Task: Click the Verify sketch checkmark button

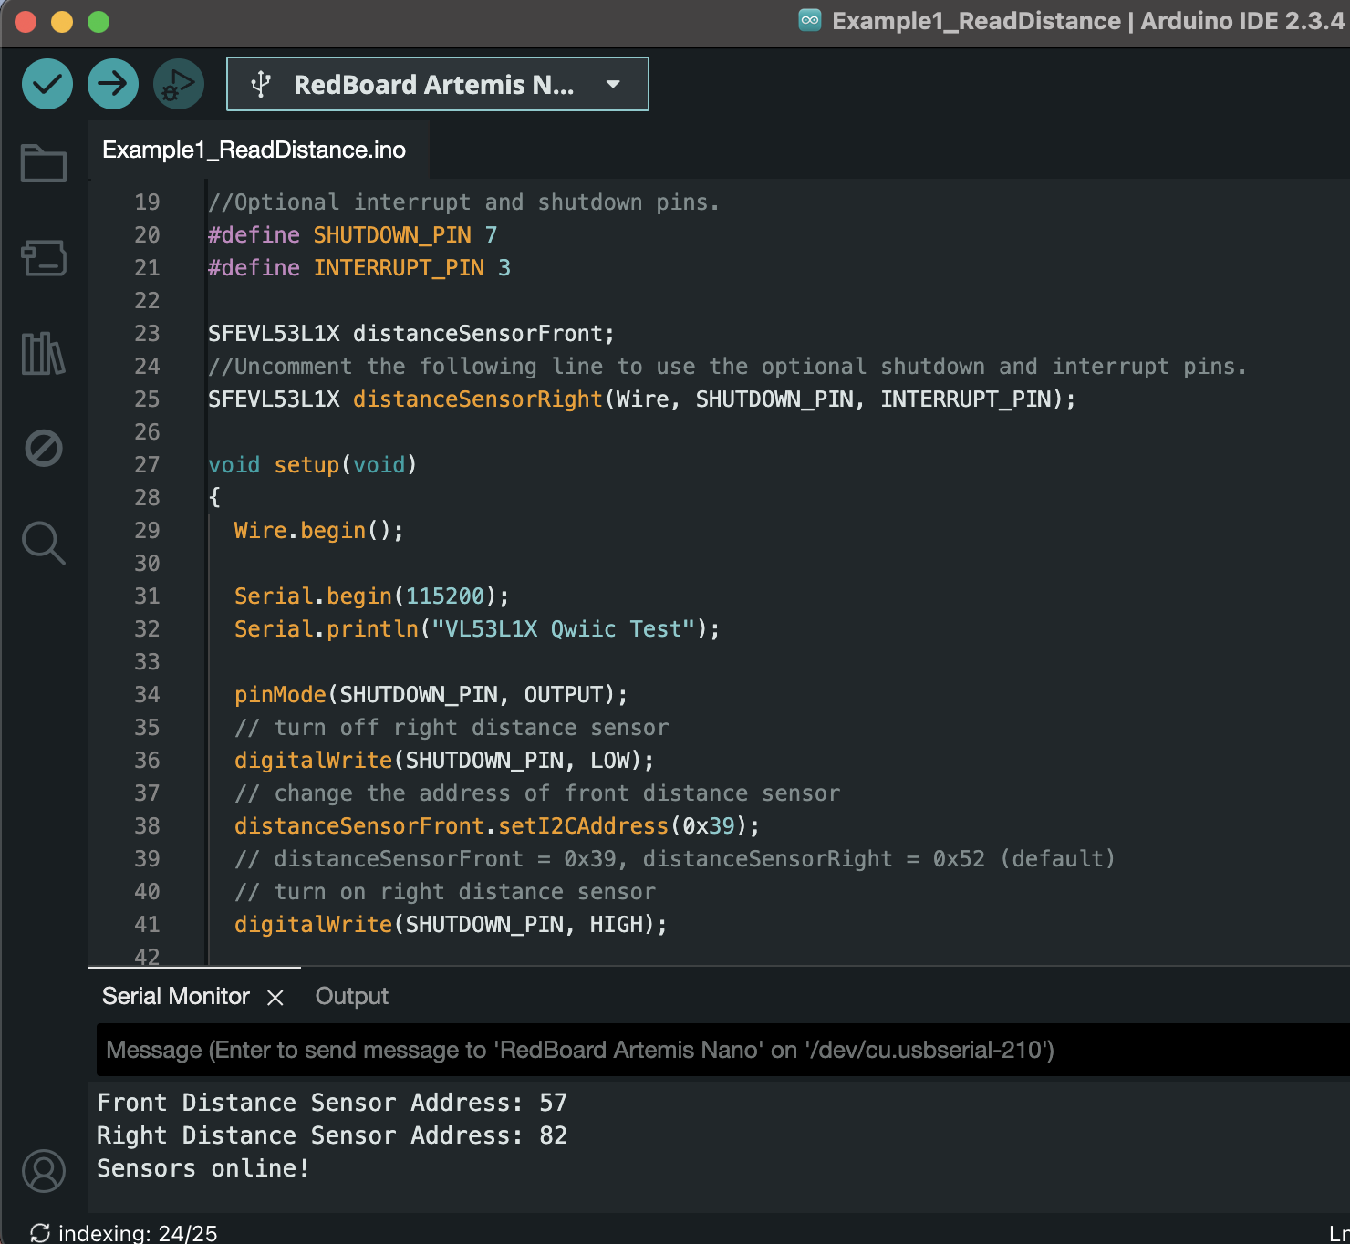Action: 47,84
